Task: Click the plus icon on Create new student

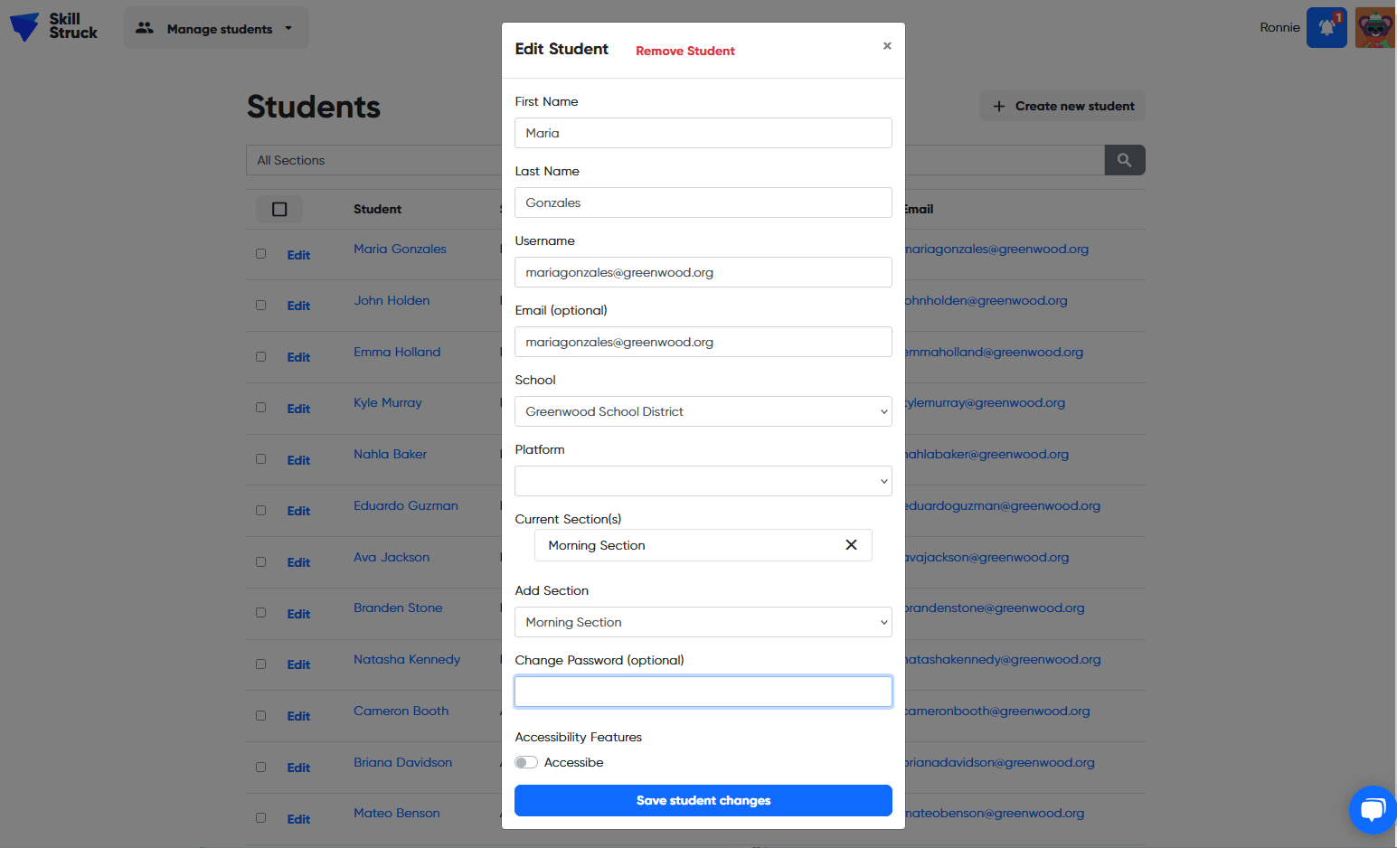Action: tap(998, 106)
